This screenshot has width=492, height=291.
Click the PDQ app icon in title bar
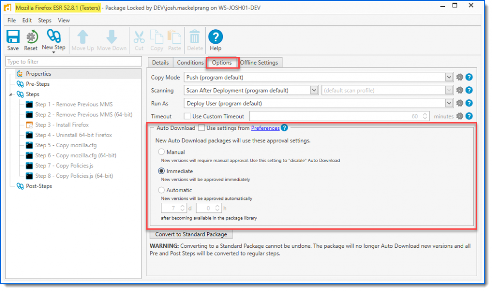pyautogui.click(x=8, y=8)
